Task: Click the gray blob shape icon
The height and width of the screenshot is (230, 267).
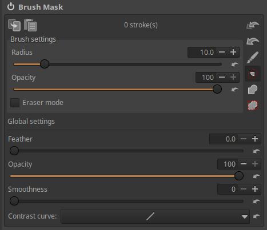Action: point(253,90)
